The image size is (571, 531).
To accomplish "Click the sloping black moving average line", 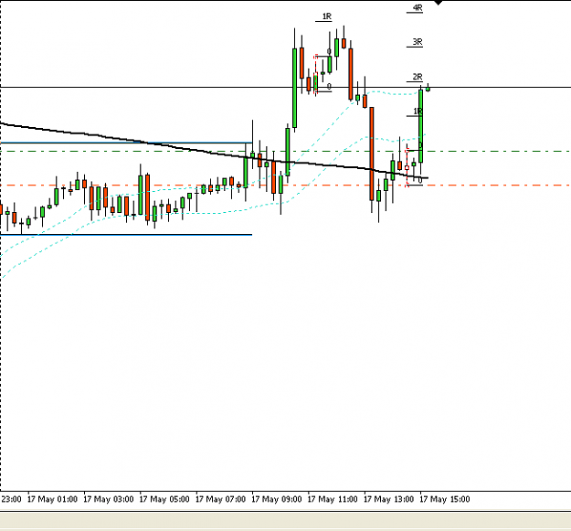I will 214,154.
